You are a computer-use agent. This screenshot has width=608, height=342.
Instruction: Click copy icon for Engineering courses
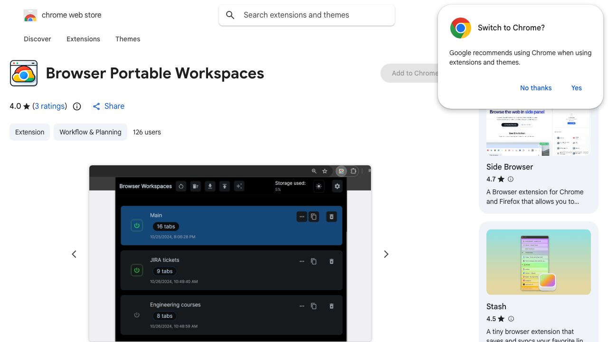[x=313, y=306]
